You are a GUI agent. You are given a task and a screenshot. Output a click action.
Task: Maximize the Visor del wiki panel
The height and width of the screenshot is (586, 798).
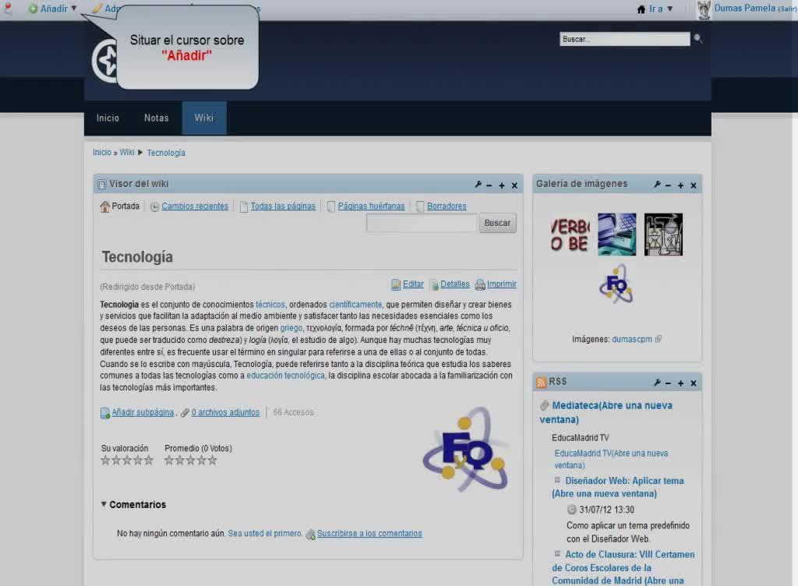point(502,185)
